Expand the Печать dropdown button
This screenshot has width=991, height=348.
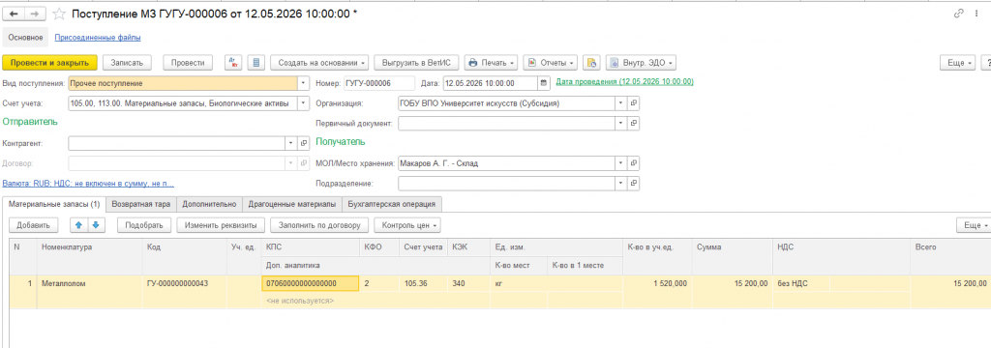pos(491,63)
